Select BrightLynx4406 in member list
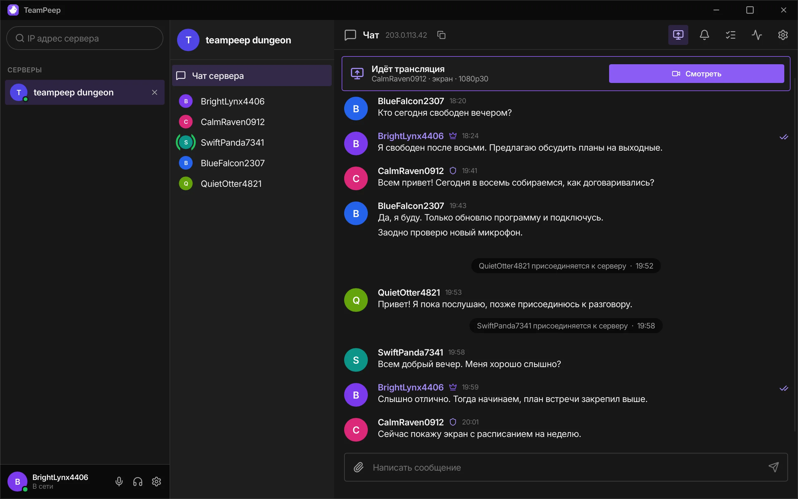The height and width of the screenshot is (499, 798). 252,101
